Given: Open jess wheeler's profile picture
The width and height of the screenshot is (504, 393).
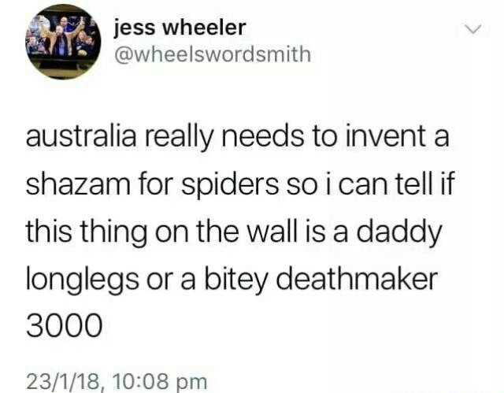Looking at the screenshot, I should pyautogui.click(x=63, y=42).
